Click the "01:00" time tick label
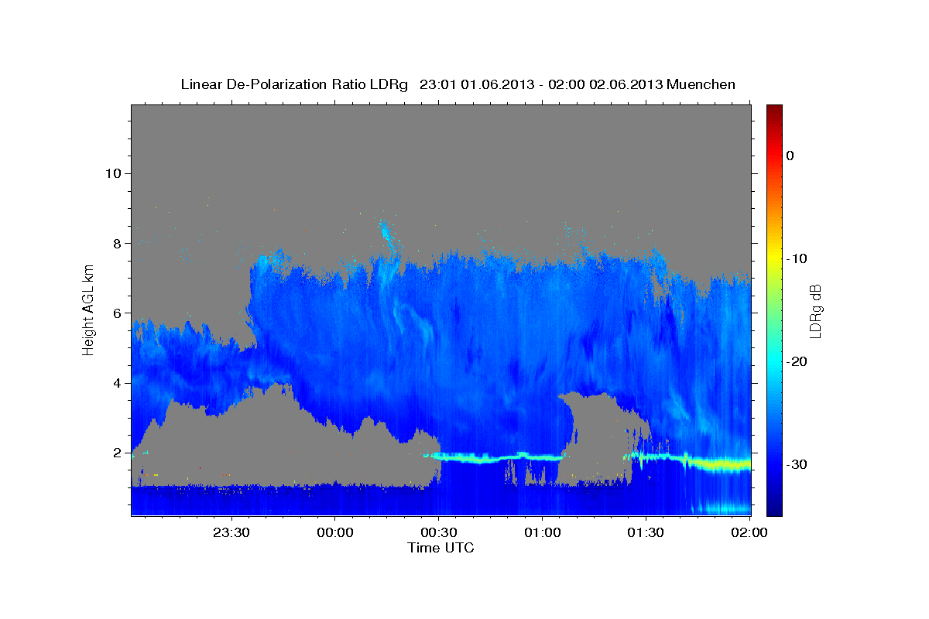This screenshot has height=619, width=929. coord(542,532)
